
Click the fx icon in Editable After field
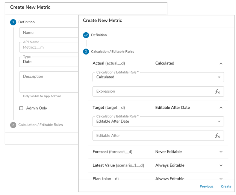click(x=217, y=136)
